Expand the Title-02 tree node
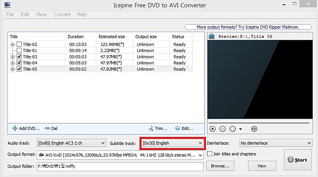The width and height of the screenshot is (318, 177). coord(13,44)
